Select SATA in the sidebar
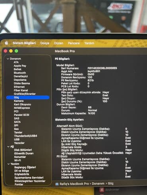 (x=17, y=122)
